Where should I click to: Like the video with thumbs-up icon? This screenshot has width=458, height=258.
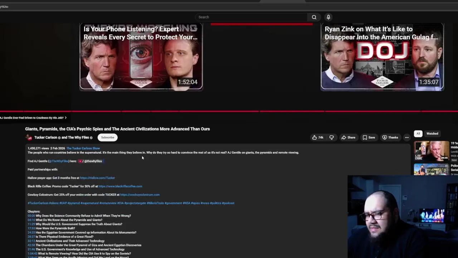[x=317, y=138]
